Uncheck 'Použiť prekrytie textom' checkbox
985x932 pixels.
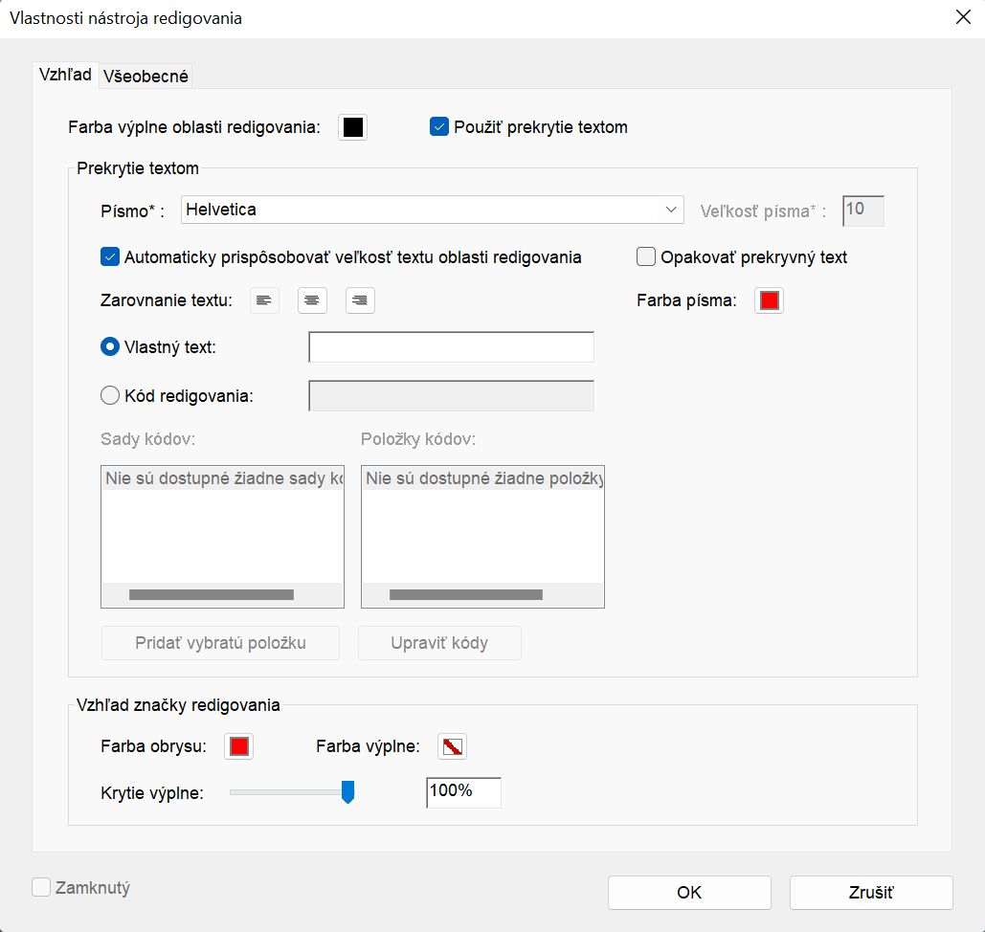439,127
